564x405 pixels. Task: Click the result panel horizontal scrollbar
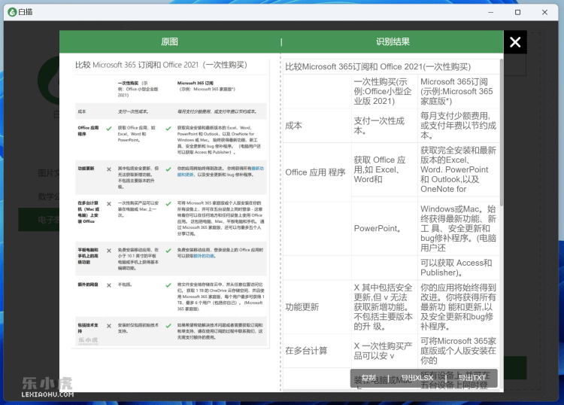click(x=391, y=390)
